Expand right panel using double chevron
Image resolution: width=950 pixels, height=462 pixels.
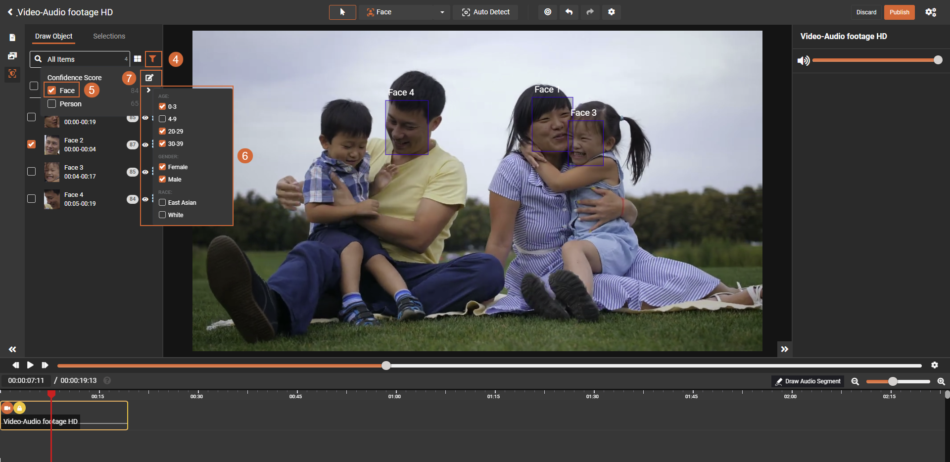[x=784, y=349]
